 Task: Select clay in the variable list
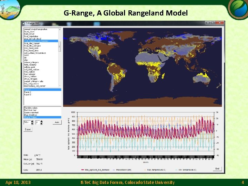(26, 60)
